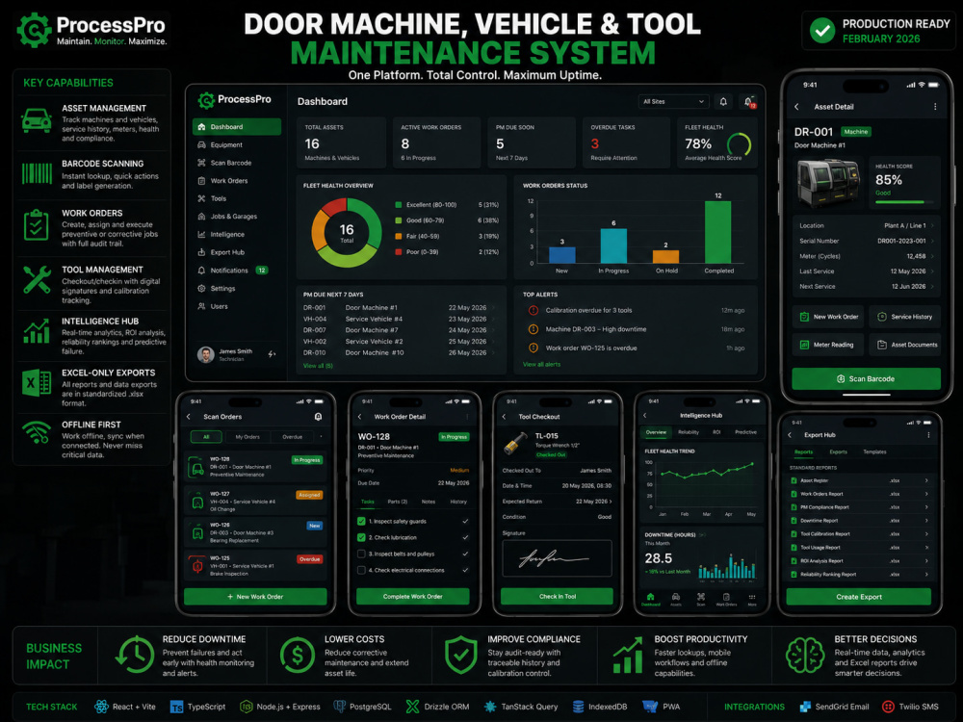Open the All Sites dropdown
963x722 pixels.
674,101
